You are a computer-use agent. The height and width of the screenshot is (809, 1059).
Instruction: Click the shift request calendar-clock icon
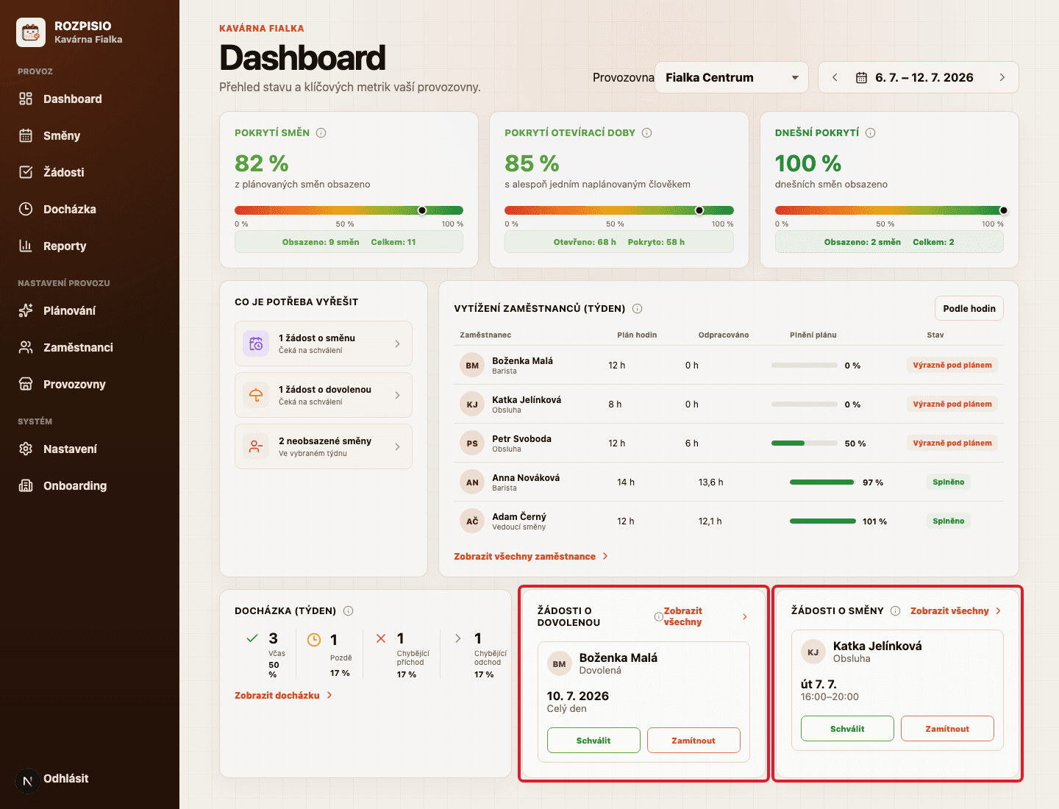click(x=256, y=343)
